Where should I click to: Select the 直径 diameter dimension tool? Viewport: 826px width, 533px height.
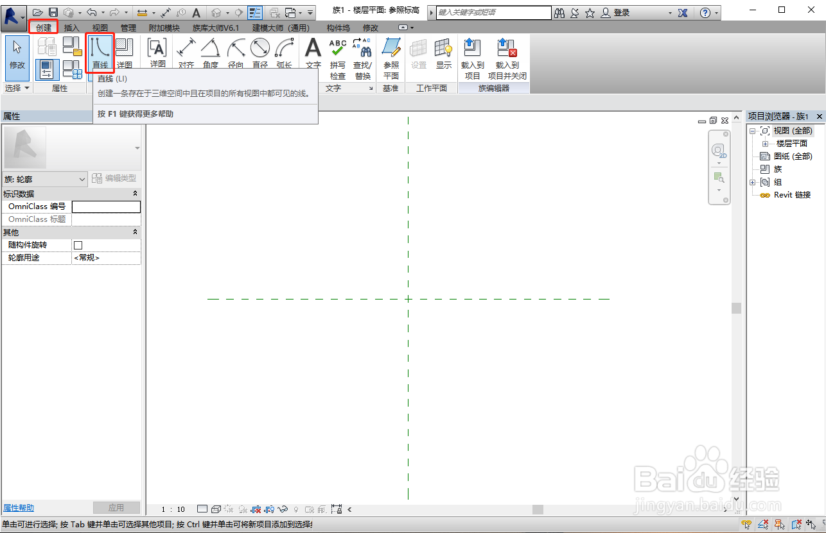tap(260, 53)
